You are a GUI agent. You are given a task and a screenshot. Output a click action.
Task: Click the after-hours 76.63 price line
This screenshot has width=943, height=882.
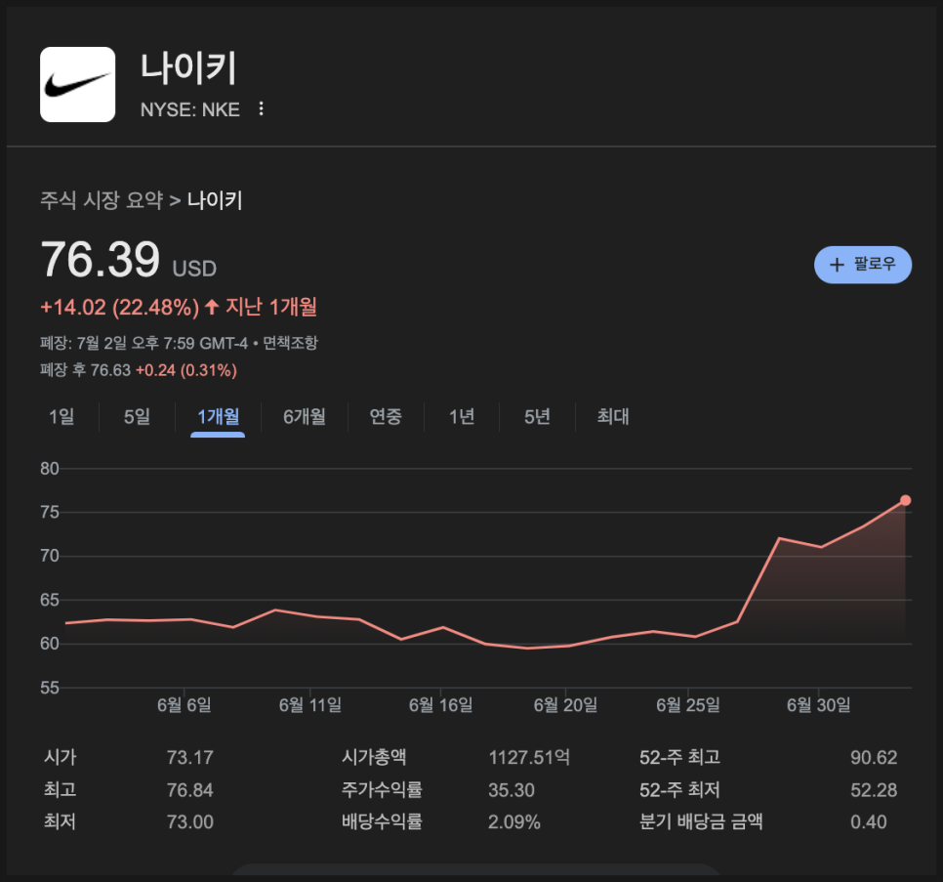[x=139, y=370]
